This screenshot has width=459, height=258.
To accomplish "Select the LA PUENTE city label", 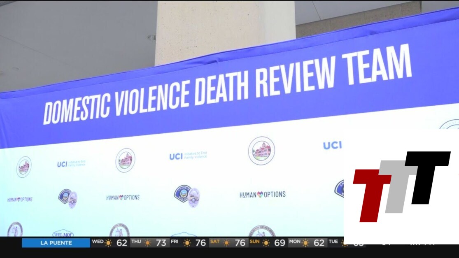I will (x=56, y=243).
